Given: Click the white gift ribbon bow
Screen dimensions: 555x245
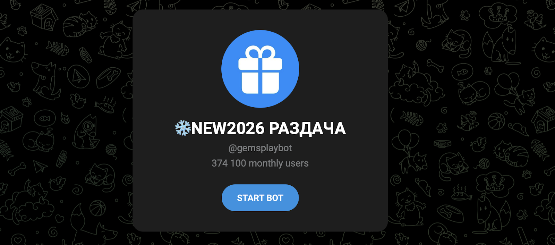Looking at the screenshot, I should point(260,53).
